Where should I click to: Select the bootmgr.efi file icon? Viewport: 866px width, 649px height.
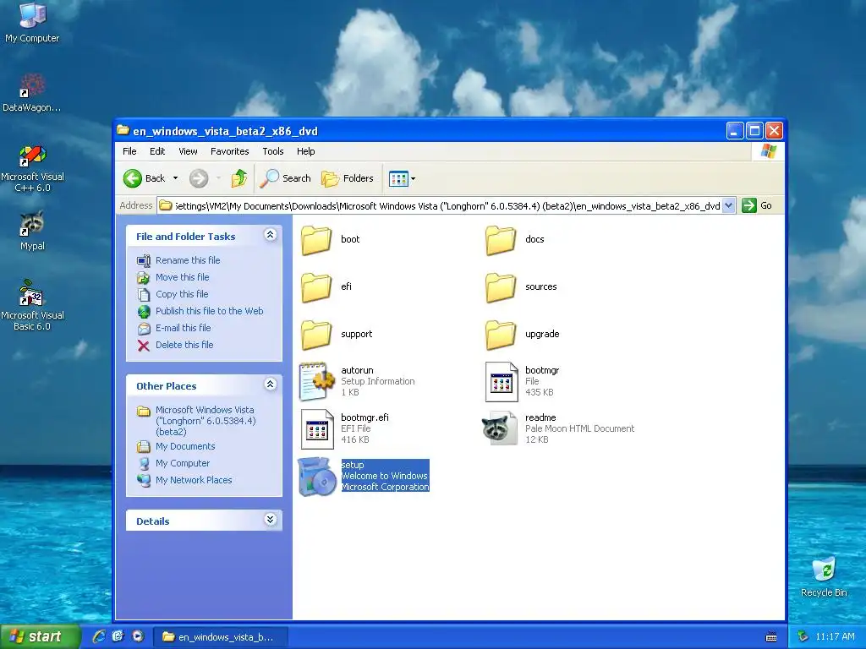tap(317, 428)
